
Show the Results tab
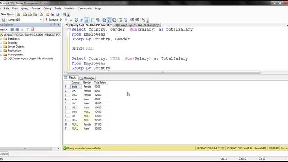click(x=71, y=78)
